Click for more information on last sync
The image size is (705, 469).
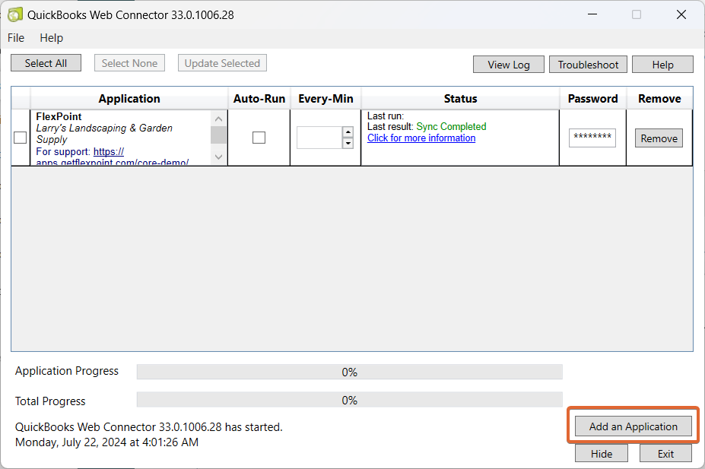click(421, 138)
